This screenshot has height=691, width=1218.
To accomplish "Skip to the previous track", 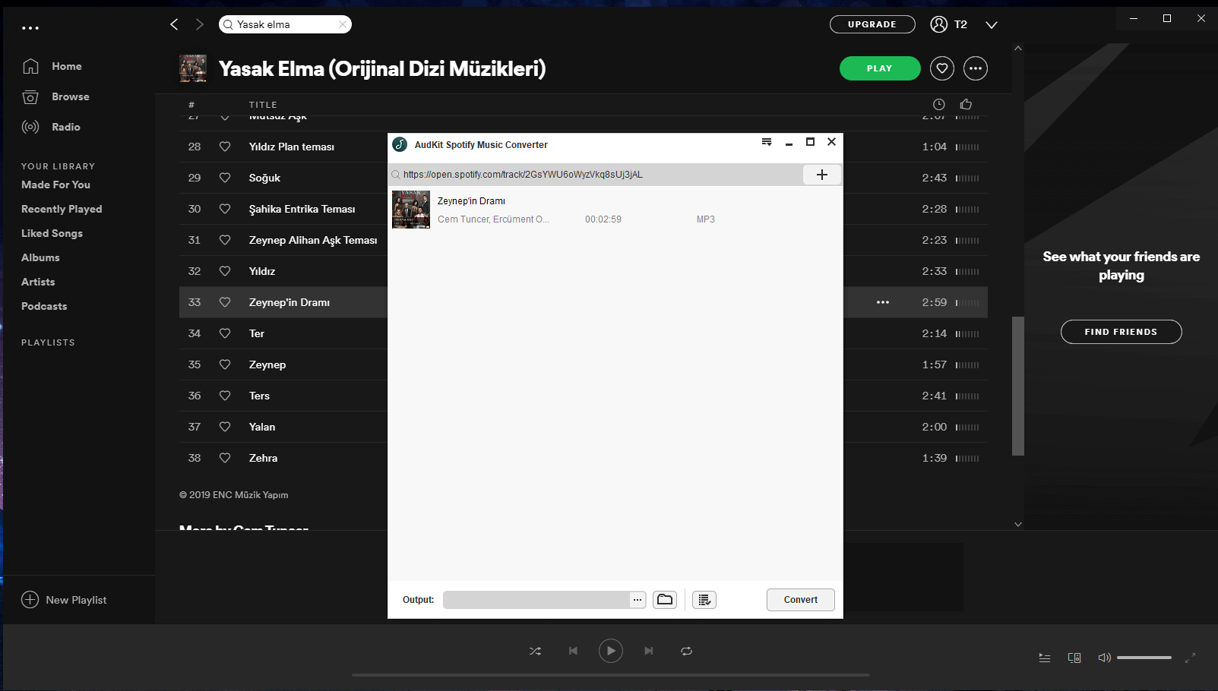I will (x=573, y=651).
